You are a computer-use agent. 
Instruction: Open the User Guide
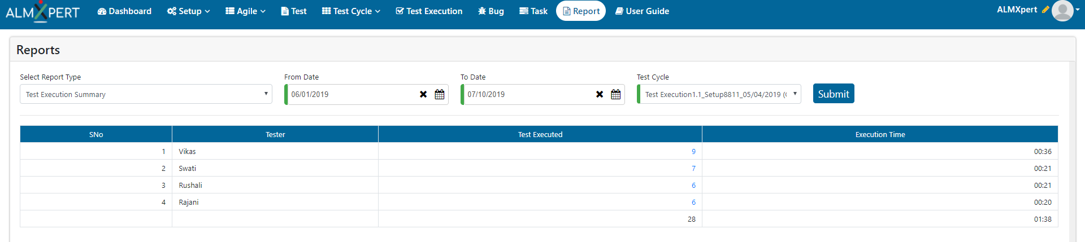[642, 11]
